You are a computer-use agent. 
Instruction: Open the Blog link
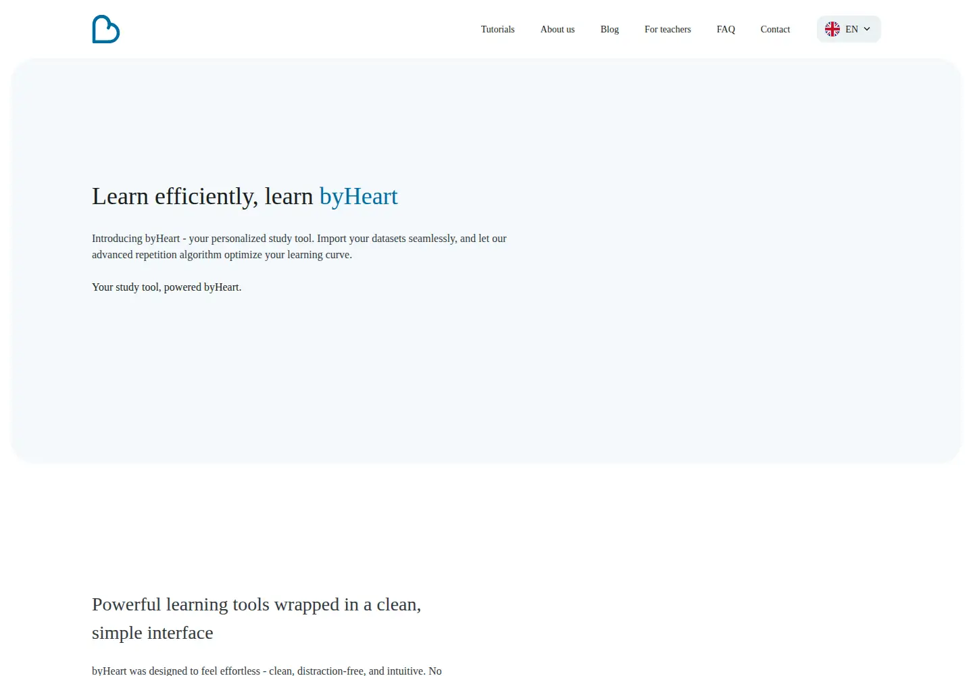point(609,29)
